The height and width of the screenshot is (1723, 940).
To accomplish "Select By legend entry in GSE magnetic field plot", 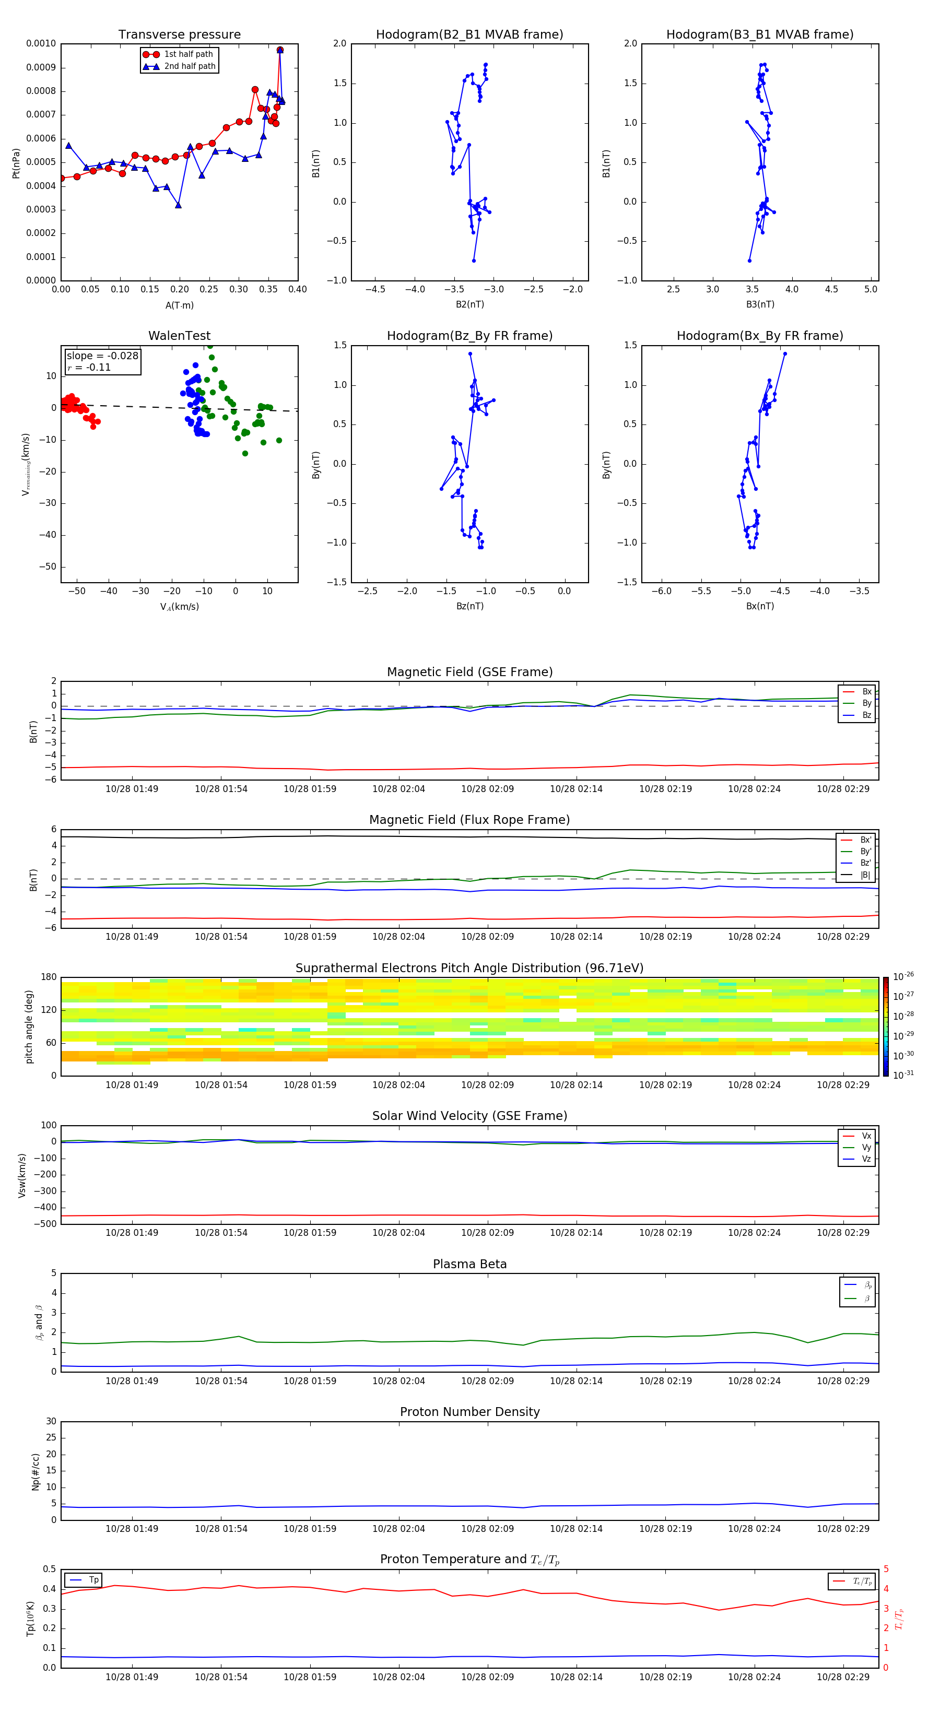I will pos(857,704).
